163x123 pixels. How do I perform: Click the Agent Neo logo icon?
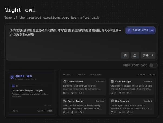click(x=12, y=77)
